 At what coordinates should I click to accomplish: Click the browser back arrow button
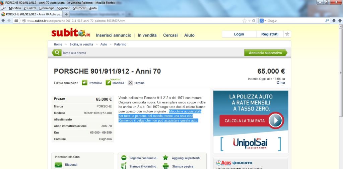3,20
